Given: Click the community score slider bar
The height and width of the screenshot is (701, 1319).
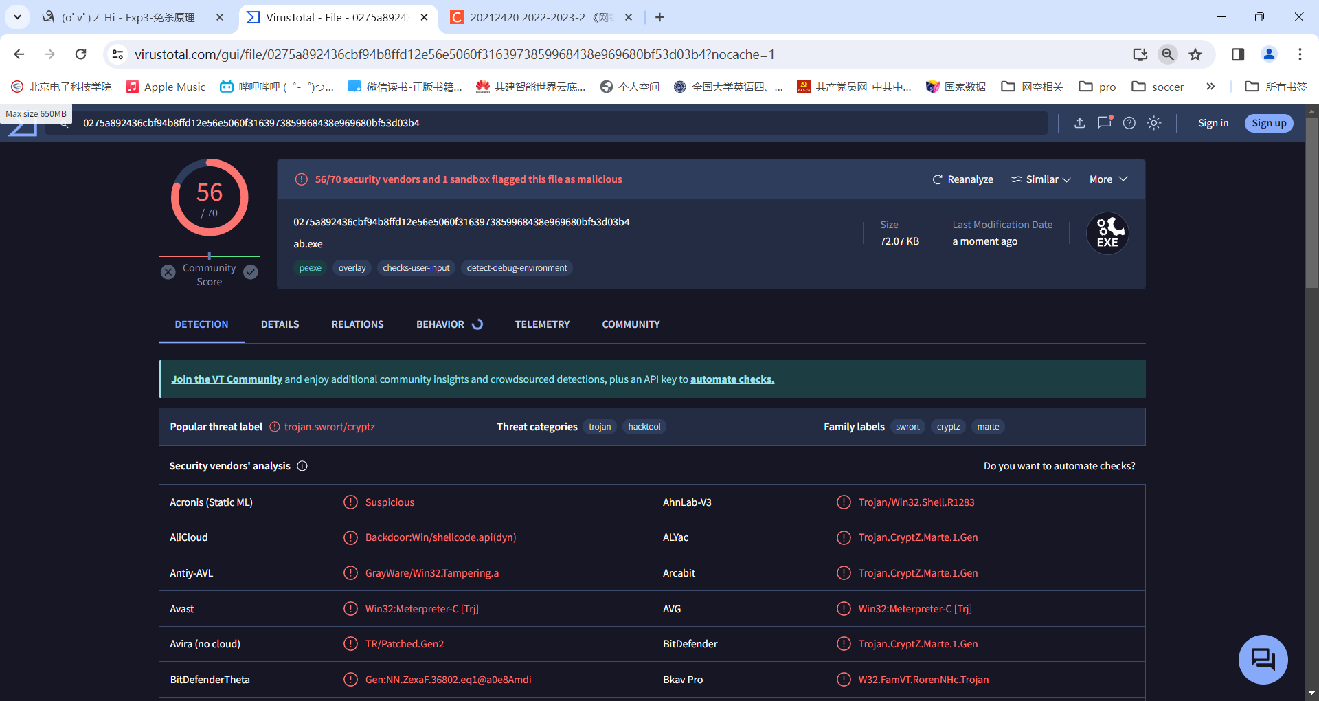Looking at the screenshot, I should pyautogui.click(x=210, y=256).
